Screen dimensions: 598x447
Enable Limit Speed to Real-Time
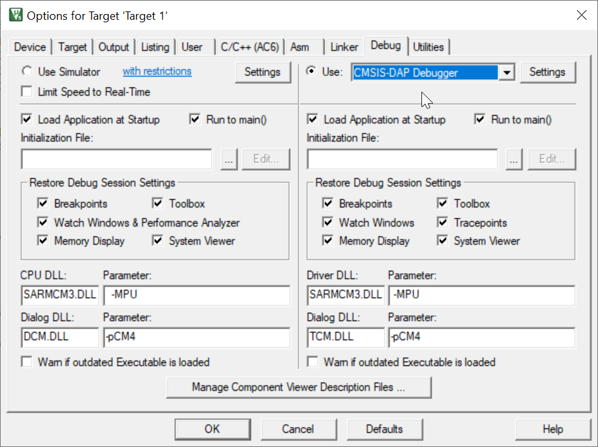click(26, 90)
